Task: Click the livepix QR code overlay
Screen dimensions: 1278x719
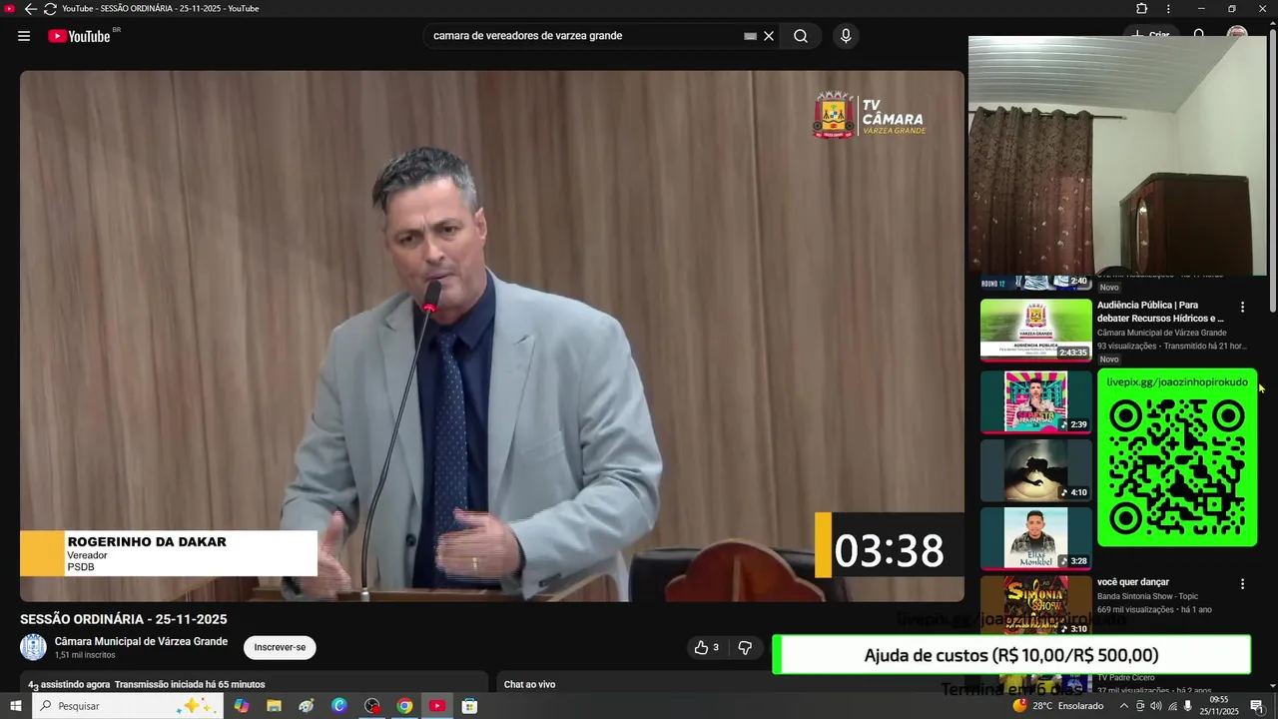Action: pos(1177,457)
